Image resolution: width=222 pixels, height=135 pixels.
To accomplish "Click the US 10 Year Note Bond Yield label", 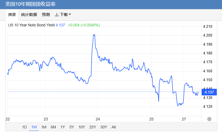I will click(31, 25).
